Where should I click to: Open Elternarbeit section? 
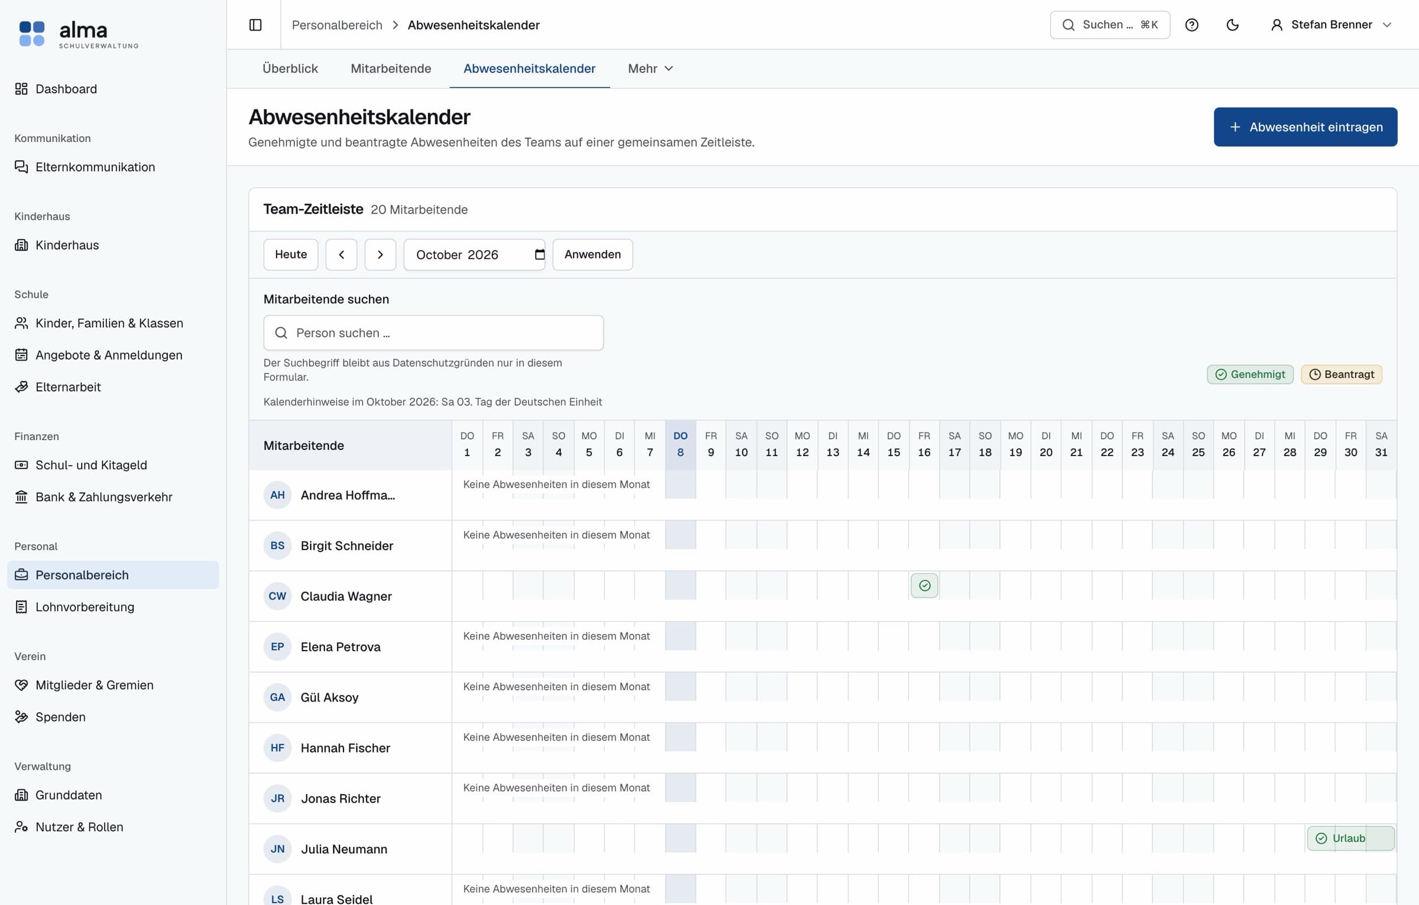pos(113,387)
